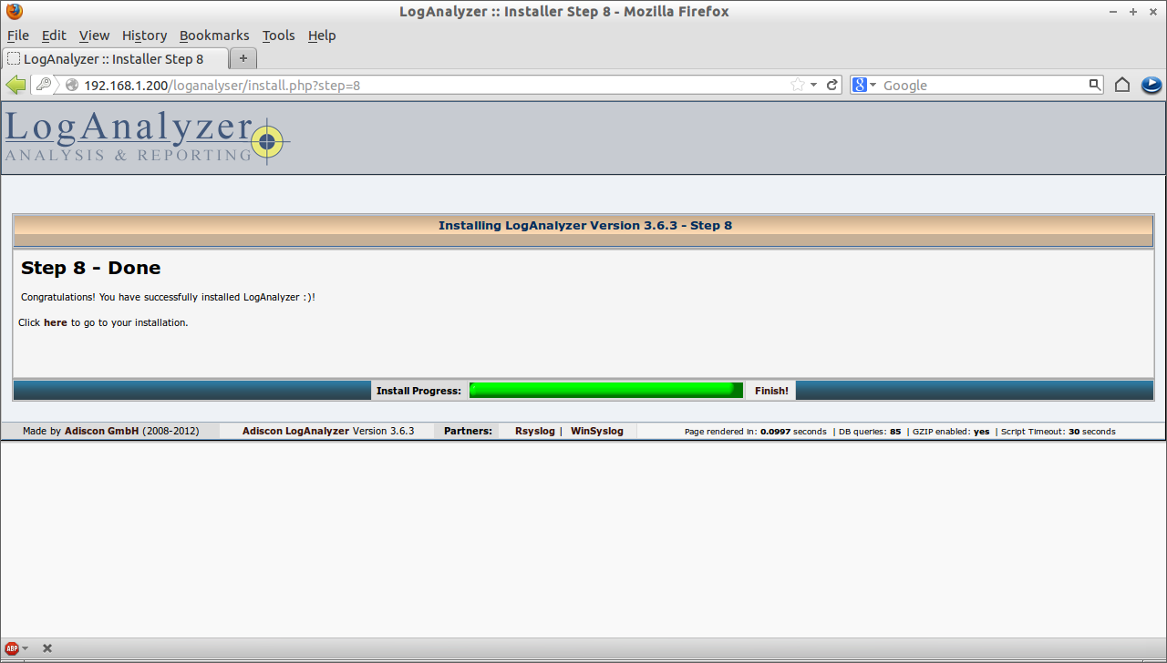
Task: Open the history dropdown in URL bar
Action: point(813,85)
